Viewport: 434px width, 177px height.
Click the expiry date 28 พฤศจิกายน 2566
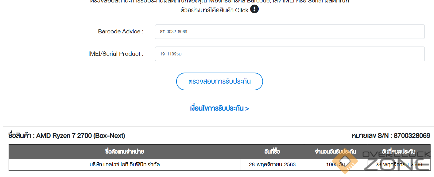pos(399,165)
